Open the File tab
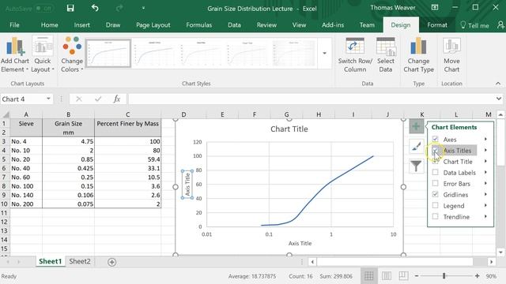Viewport: 506px width, 284px height. pyautogui.click(x=14, y=24)
